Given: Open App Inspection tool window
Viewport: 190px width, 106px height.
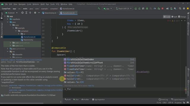Looking at the screenshot, I should pos(99,100).
